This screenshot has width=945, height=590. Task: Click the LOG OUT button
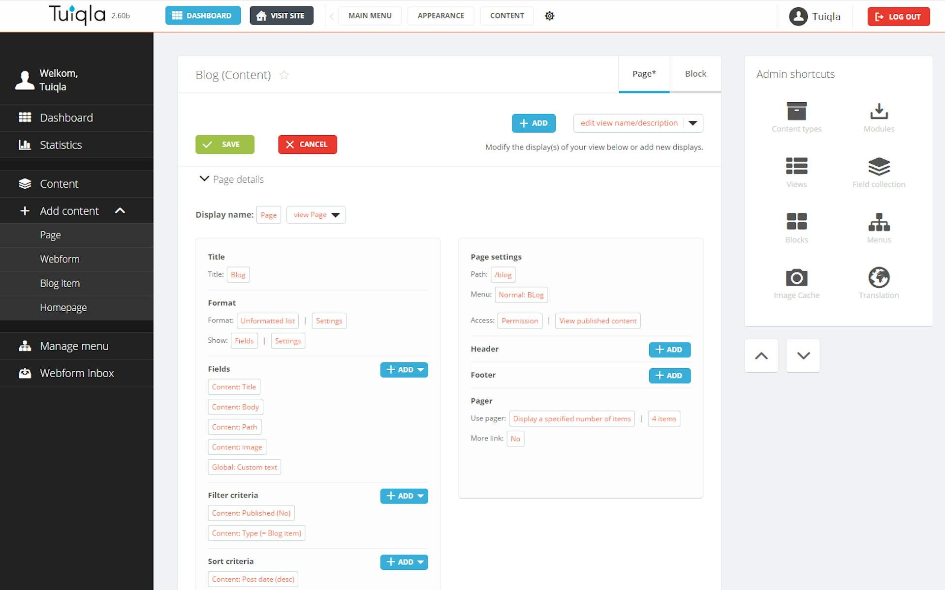898,16
